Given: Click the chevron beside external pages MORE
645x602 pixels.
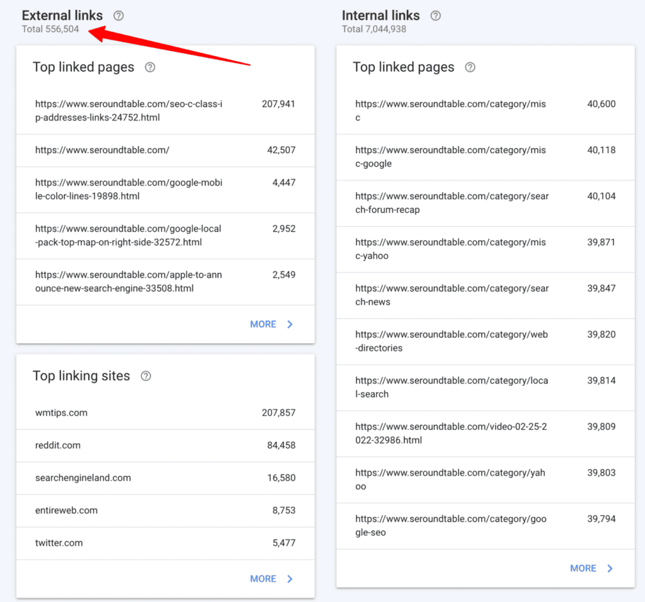Looking at the screenshot, I should click(290, 324).
